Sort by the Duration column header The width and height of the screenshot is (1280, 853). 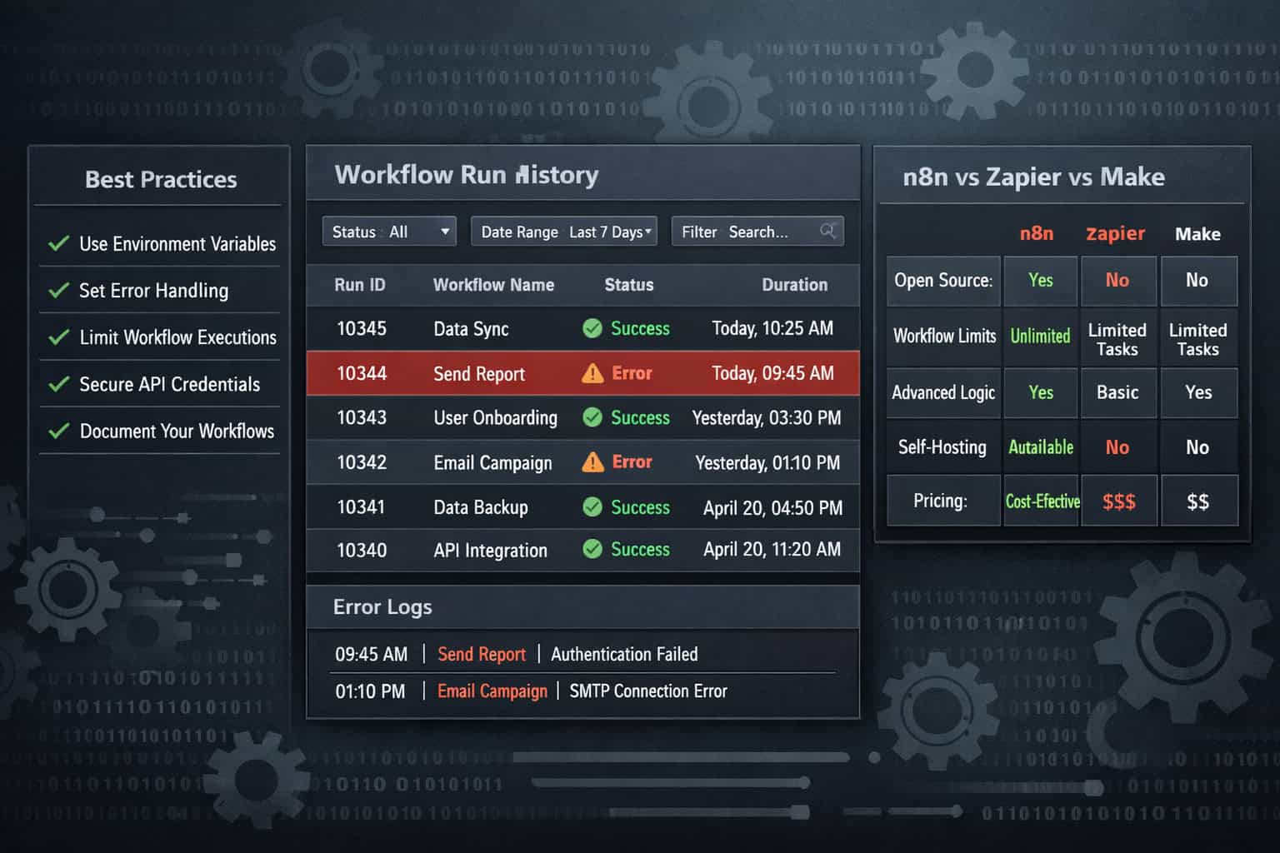click(794, 285)
